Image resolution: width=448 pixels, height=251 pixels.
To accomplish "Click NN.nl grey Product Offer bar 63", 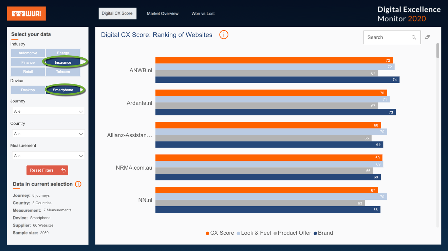I will [260, 203].
